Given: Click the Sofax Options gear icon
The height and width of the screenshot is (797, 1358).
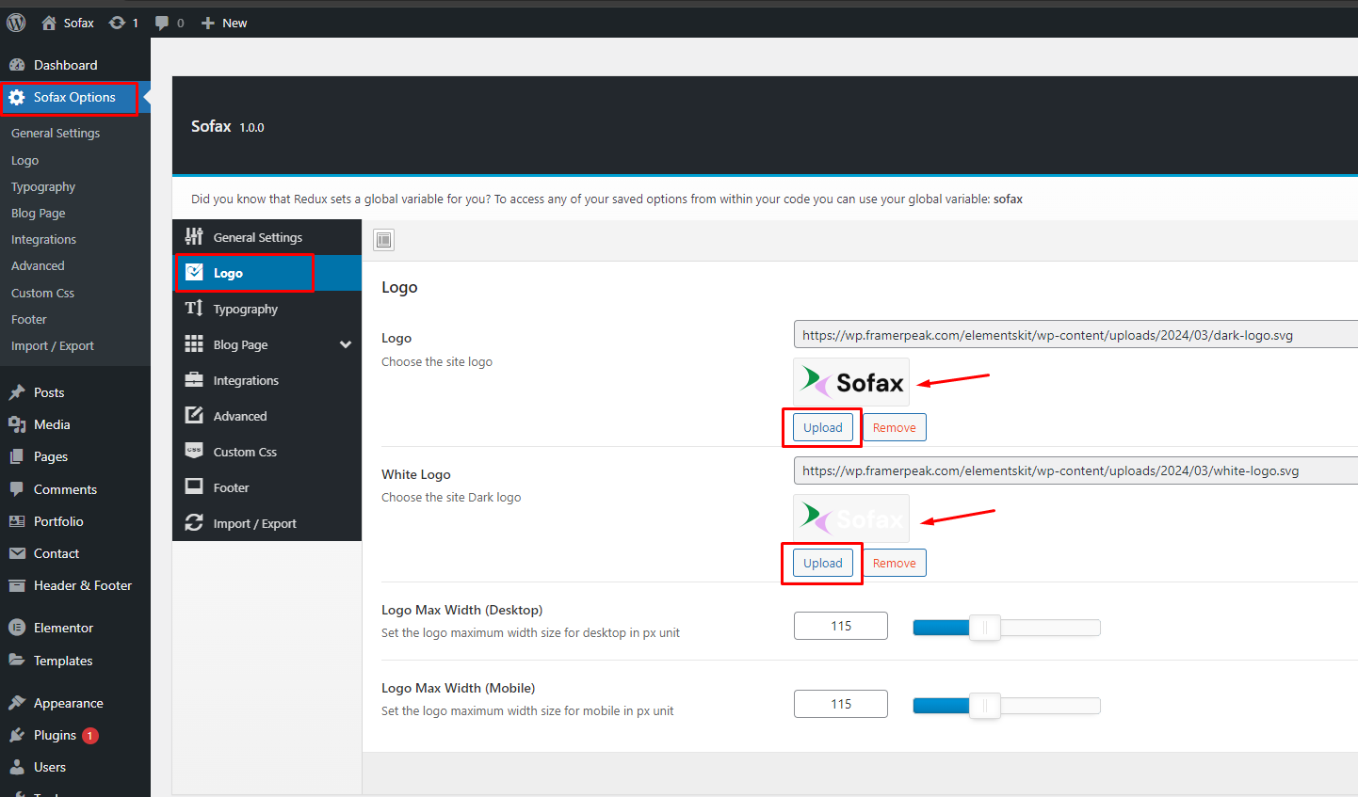Looking at the screenshot, I should point(17,97).
